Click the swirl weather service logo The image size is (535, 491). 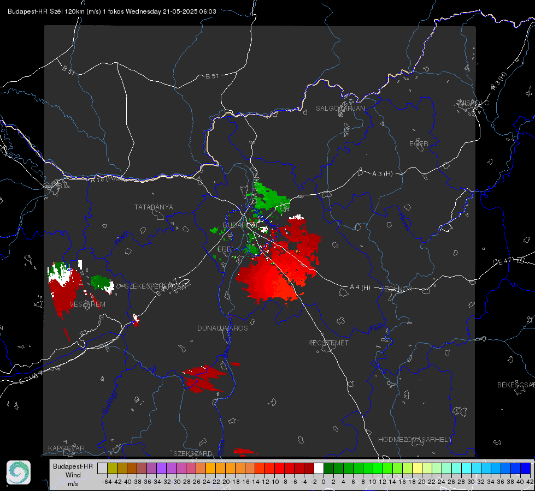click(19, 472)
